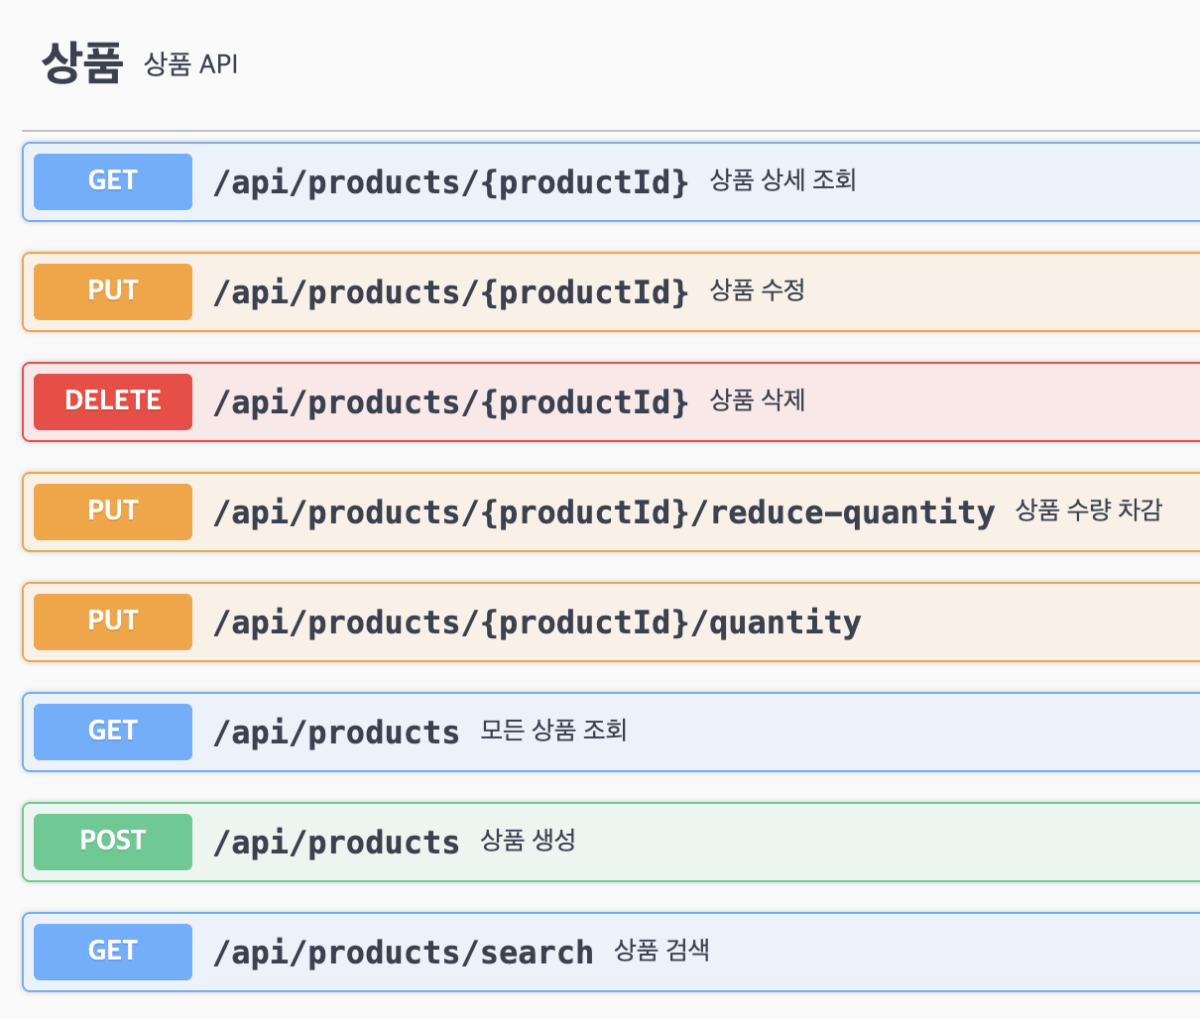Open the 상품 수정 description text
The image size is (1200, 1019).
(x=757, y=290)
